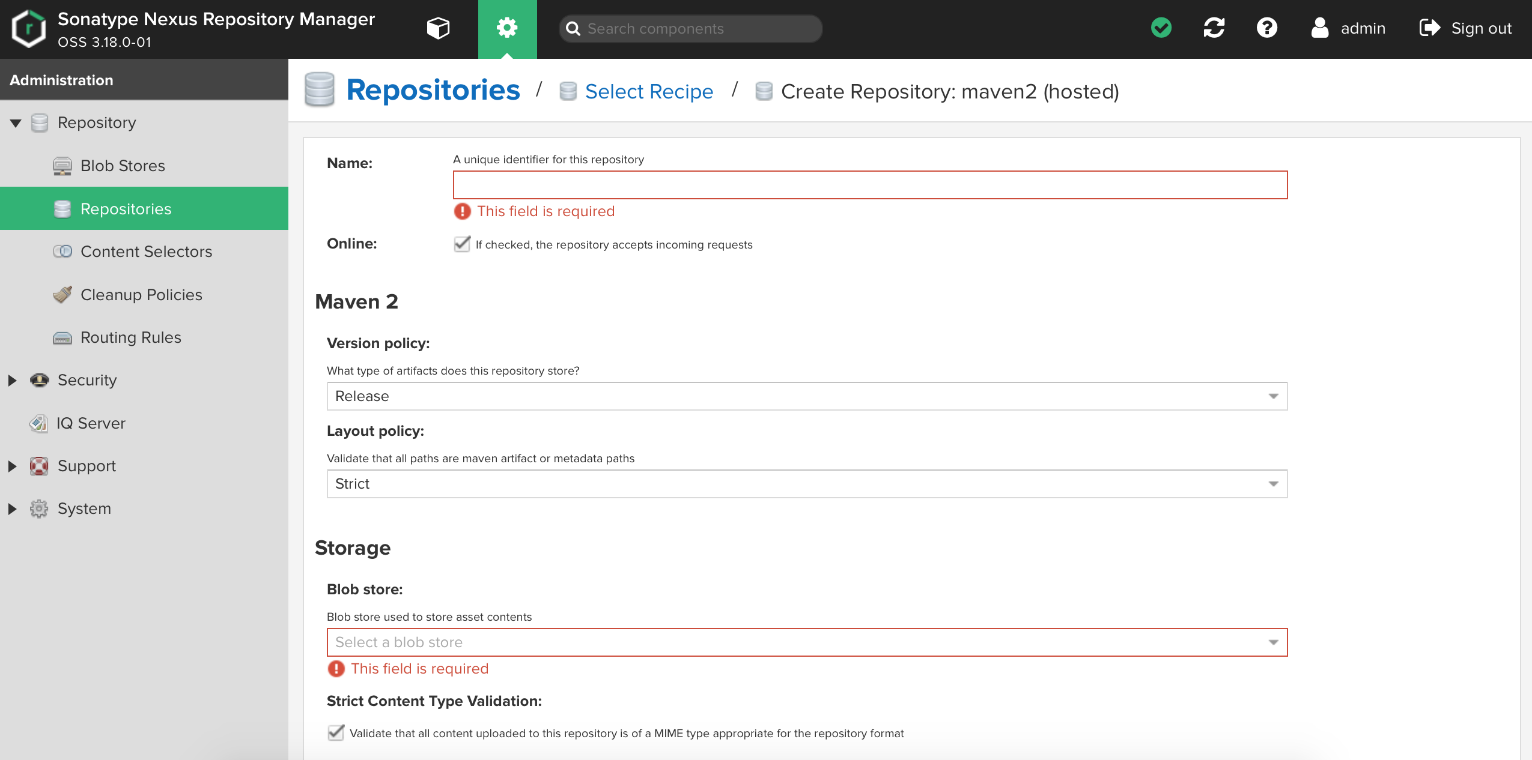This screenshot has width=1532, height=760.
Task: Go to Repositories breadcrumb link
Action: coord(433,90)
